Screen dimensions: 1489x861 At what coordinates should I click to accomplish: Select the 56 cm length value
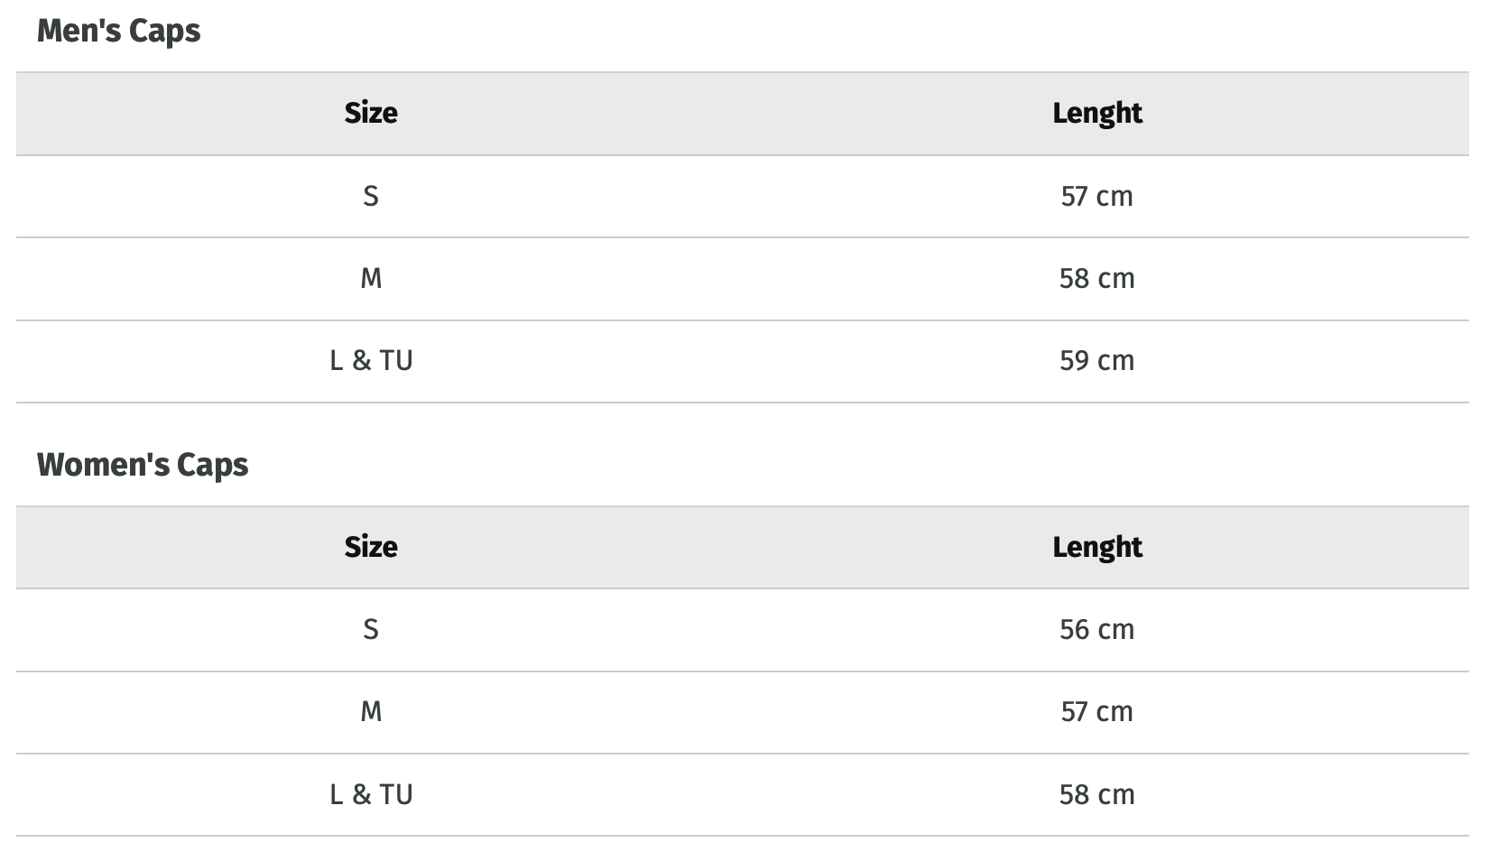(1096, 630)
